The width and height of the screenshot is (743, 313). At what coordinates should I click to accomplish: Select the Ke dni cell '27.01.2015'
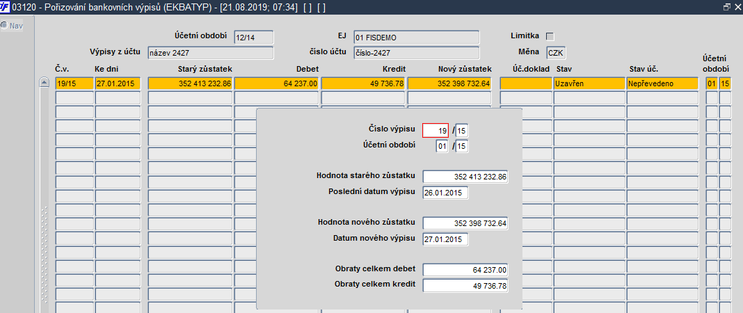pos(118,83)
